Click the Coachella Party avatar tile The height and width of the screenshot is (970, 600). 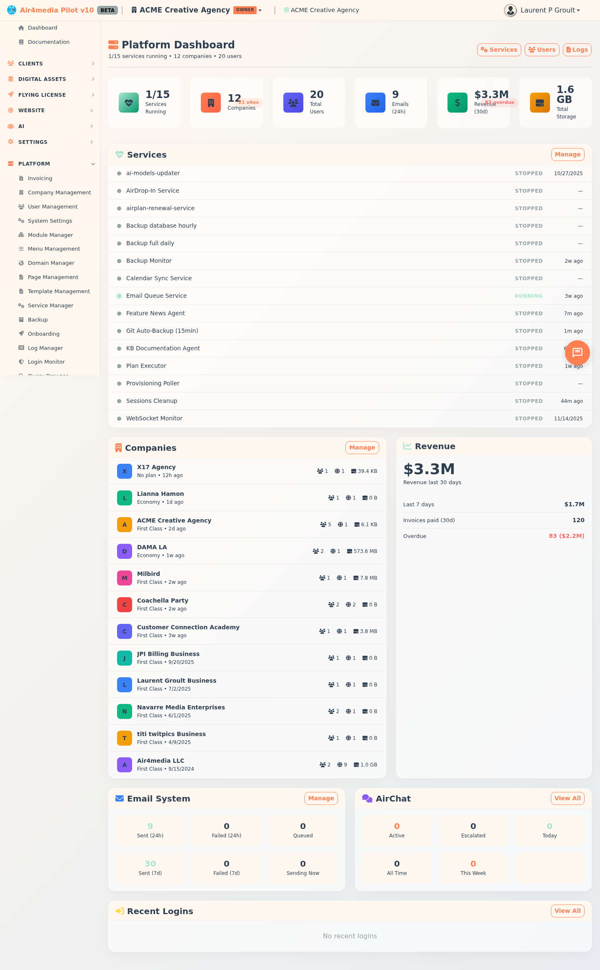(x=125, y=605)
